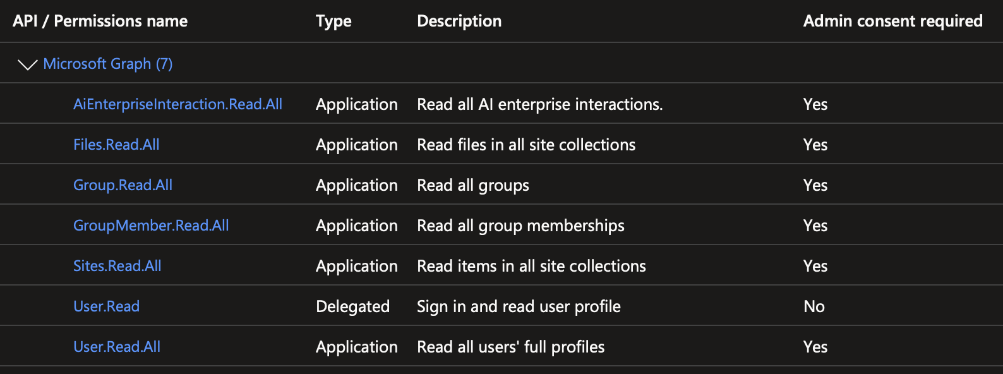1003x374 pixels.
Task: Open the User.Read delegated permission
Action: click(x=106, y=306)
